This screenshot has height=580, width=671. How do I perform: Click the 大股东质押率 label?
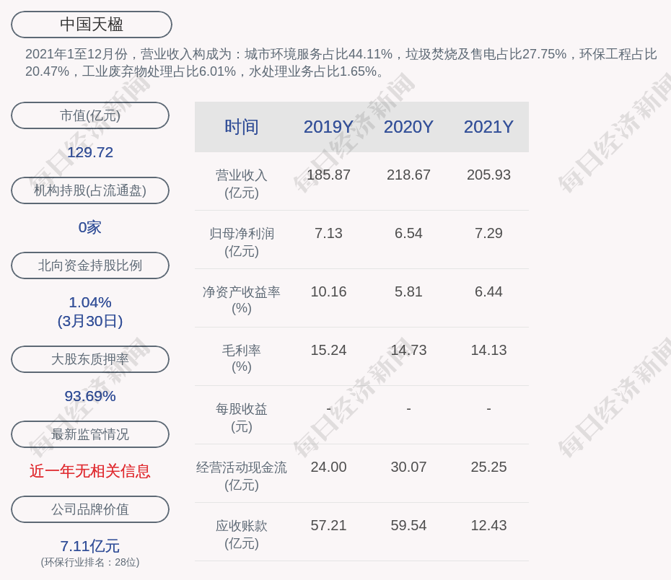point(90,359)
